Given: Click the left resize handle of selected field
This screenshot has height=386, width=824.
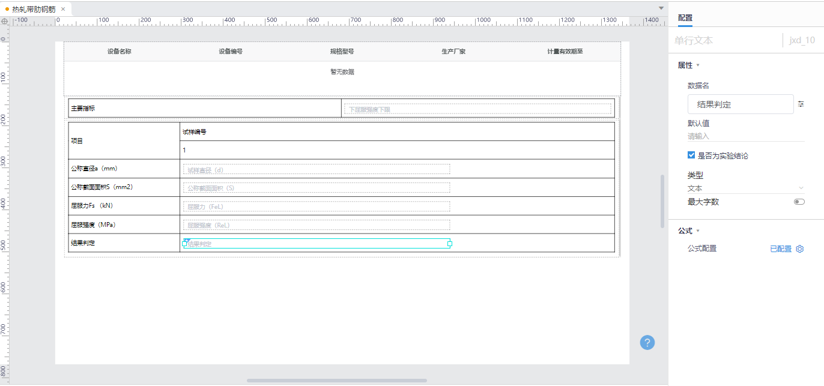Looking at the screenshot, I should pyautogui.click(x=185, y=244).
